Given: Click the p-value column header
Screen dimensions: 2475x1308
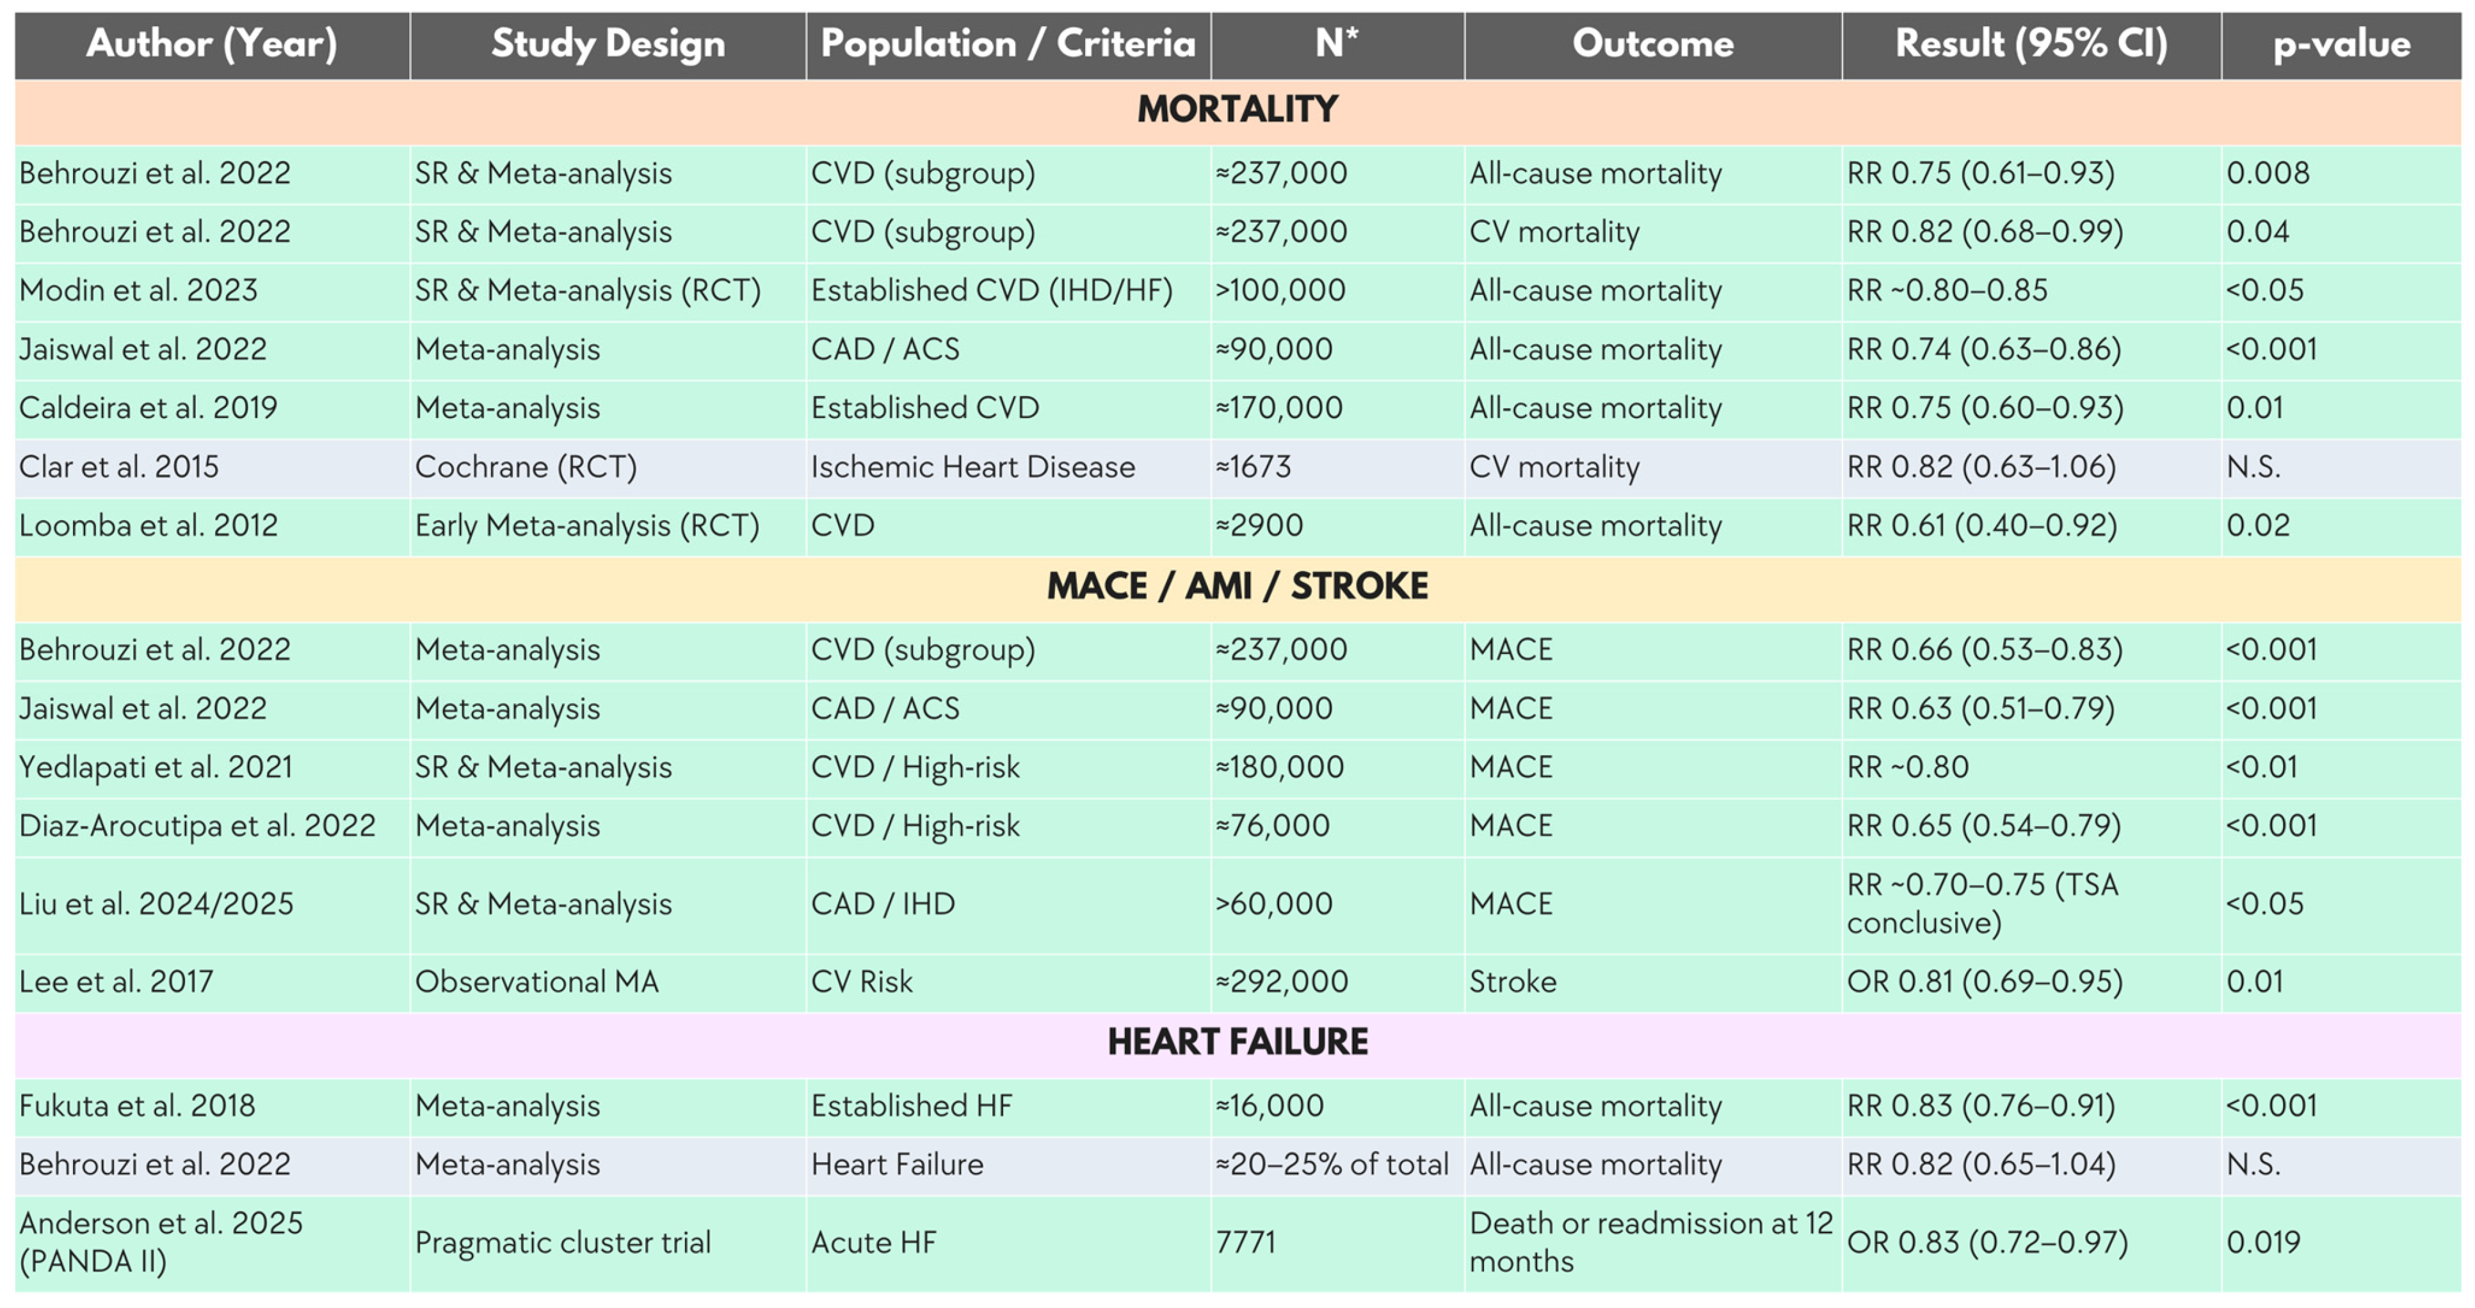Looking at the screenshot, I should click(2341, 44).
